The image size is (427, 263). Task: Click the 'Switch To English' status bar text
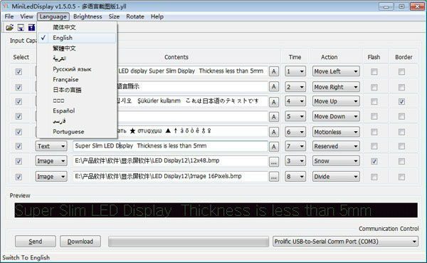point(26,257)
